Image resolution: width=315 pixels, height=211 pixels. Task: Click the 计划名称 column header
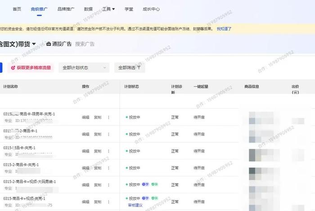click(x=11, y=87)
